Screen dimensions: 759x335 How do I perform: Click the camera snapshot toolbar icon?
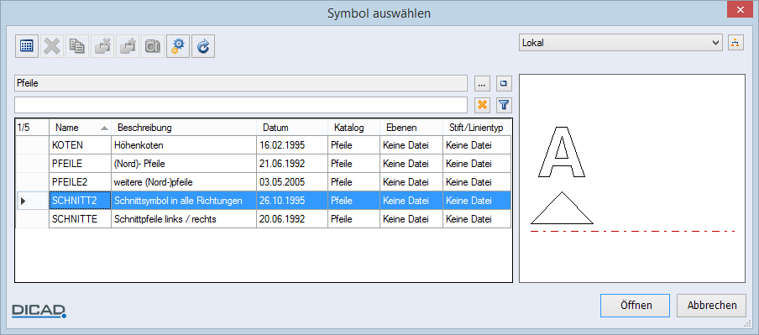[153, 46]
